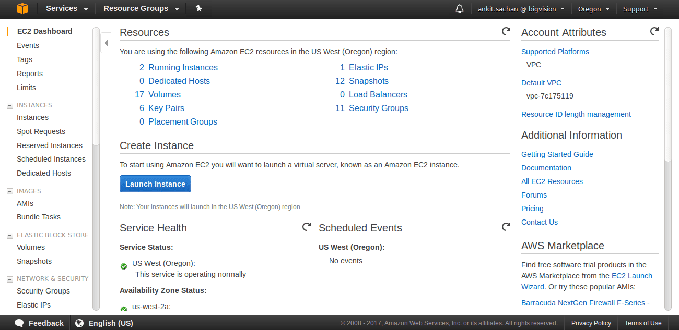This screenshot has width=679, height=330.
Task: Open the Dedicated Hosts resource link
Action: (179, 81)
